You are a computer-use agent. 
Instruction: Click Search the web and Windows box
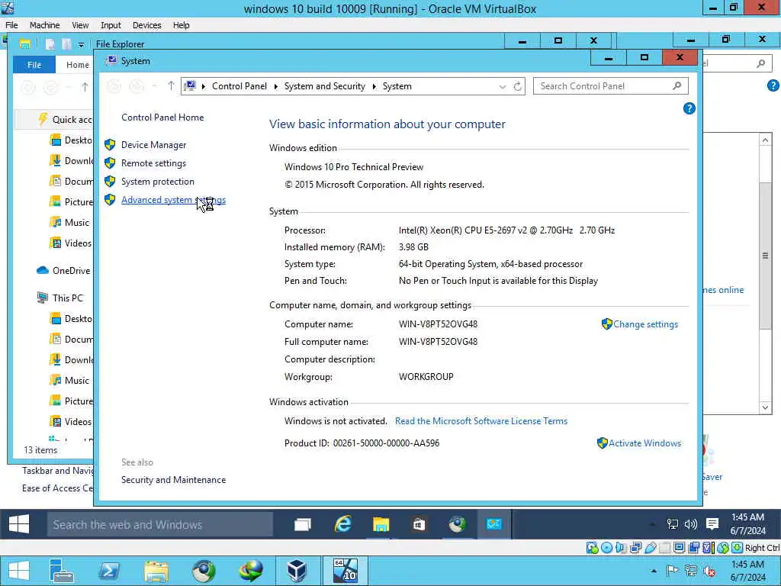click(160, 524)
